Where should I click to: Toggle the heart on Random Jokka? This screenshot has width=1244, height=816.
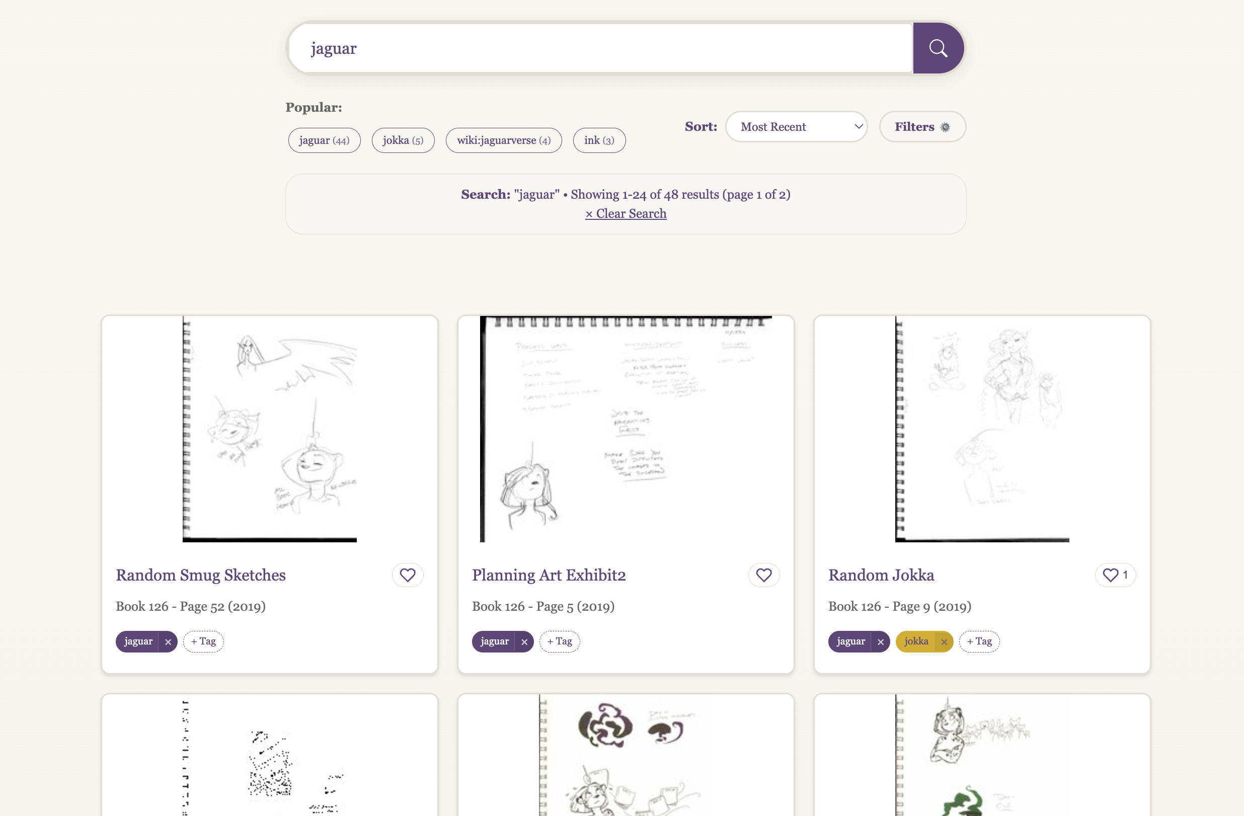(x=1115, y=575)
